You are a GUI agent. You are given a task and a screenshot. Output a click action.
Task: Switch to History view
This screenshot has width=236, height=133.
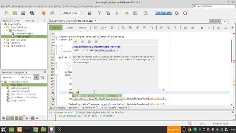tap(83, 28)
